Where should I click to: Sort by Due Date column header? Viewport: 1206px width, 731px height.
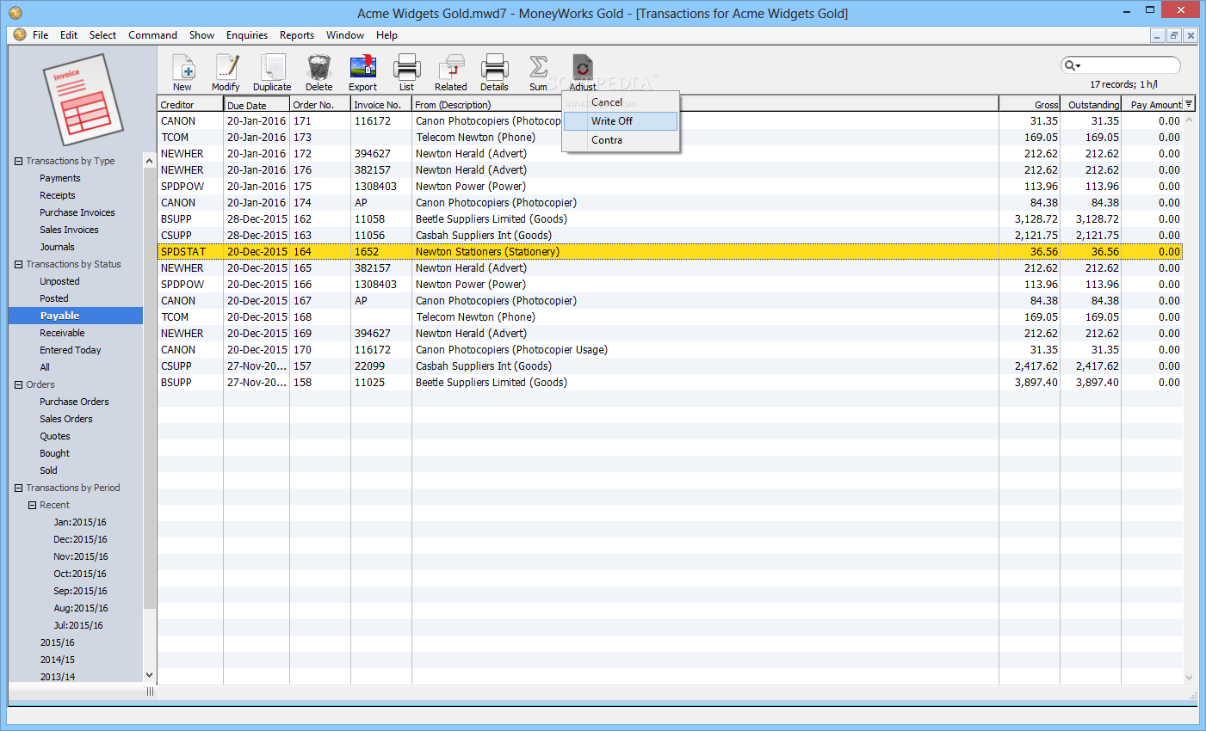[x=257, y=104]
